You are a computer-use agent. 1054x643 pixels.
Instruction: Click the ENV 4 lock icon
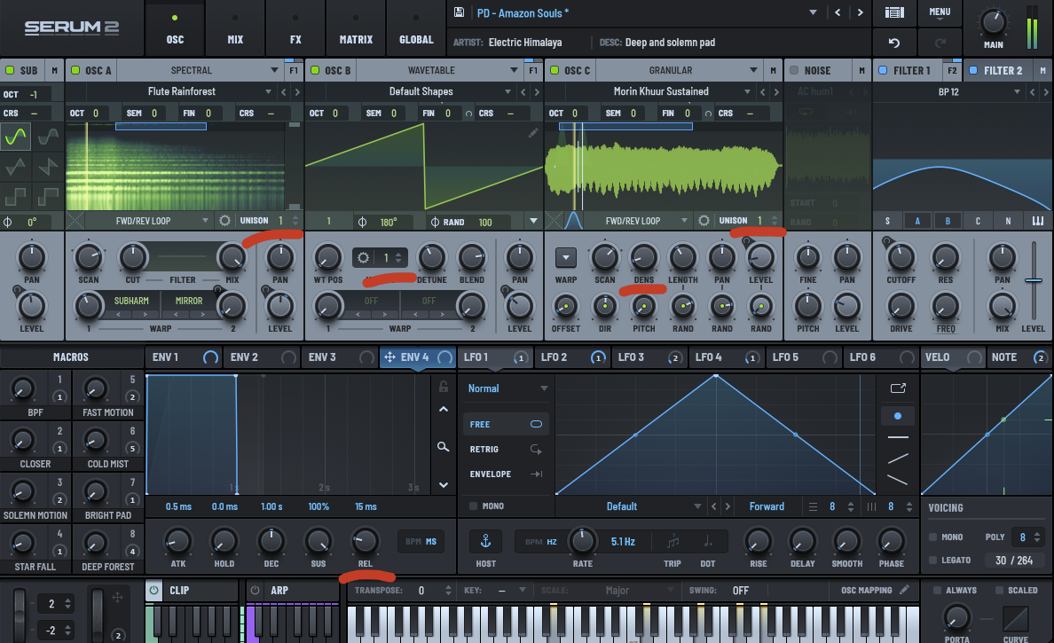(x=444, y=387)
